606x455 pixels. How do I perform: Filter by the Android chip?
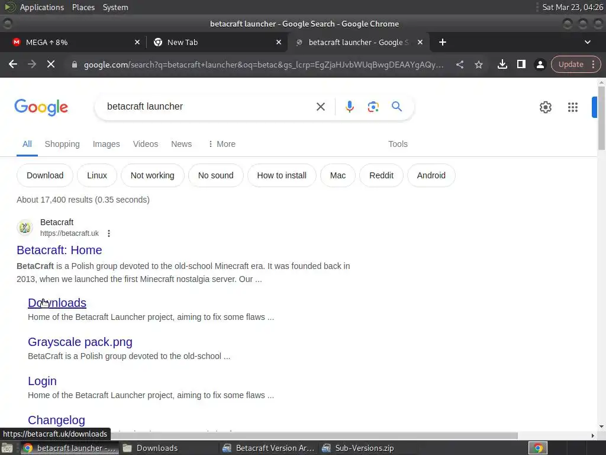pos(431,175)
